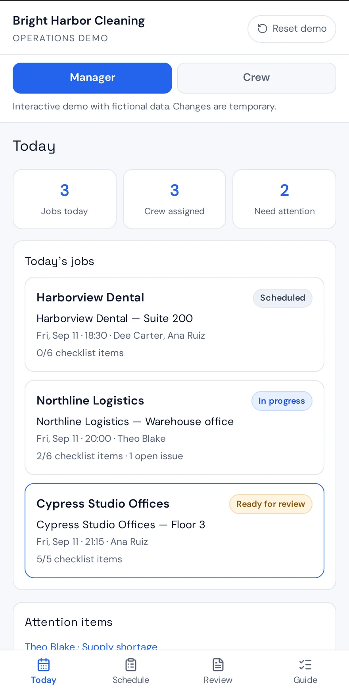
Task: Tap the Guide checklist icon in the bottom bar
Action: point(305,665)
